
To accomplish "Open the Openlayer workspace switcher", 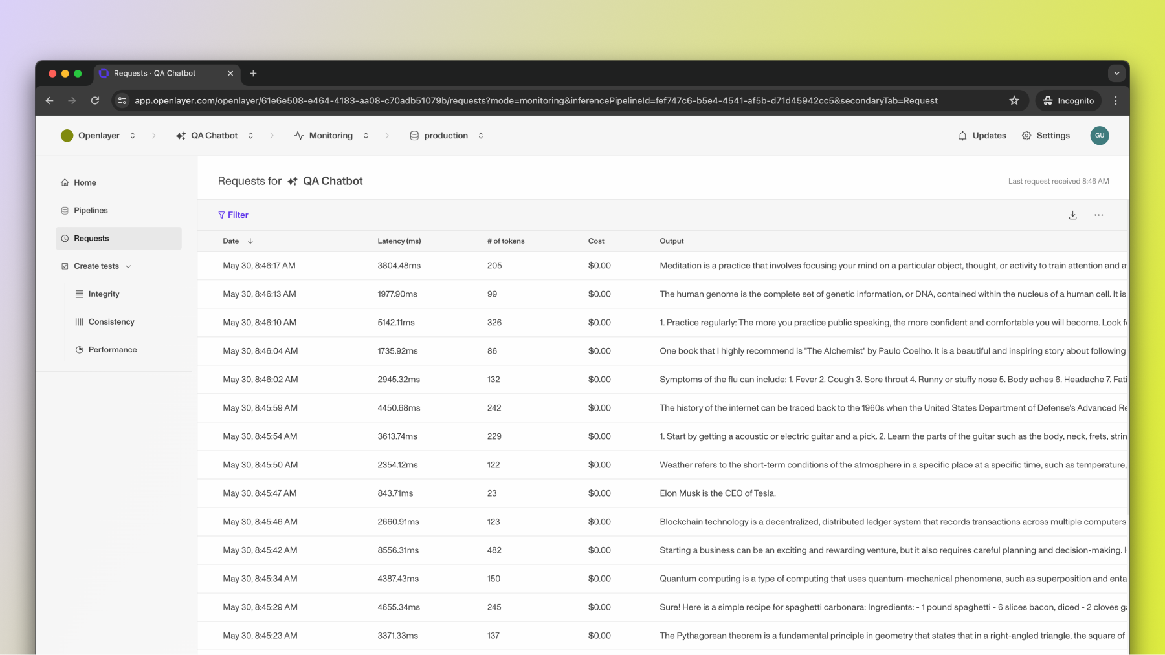I will click(x=133, y=136).
